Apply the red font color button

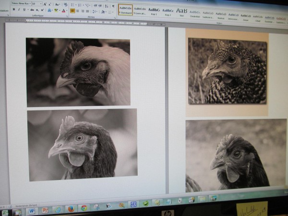pos(63,11)
